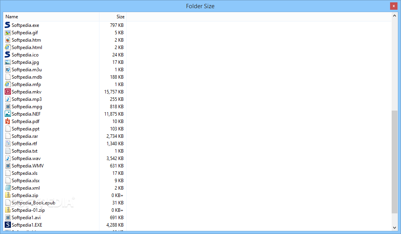This screenshot has height=234, width=401.
Task: Click the 15,757 KB size value
Action: [114, 92]
